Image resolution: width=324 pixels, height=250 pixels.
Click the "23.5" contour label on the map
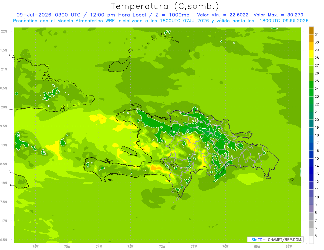click(x=210, y=130)
